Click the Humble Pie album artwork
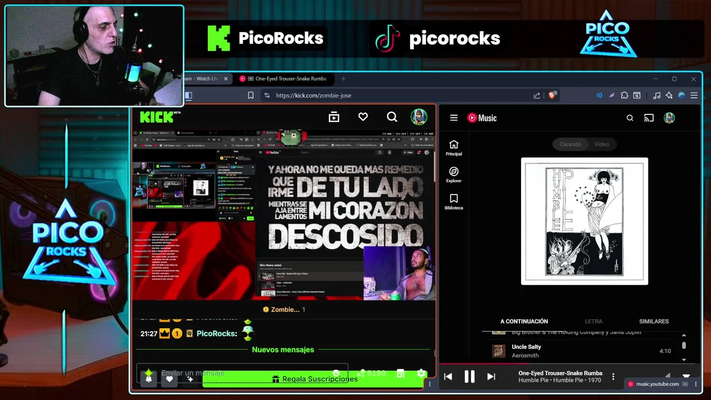Image resolution: width=711 pixels, height=400 pixels. coord(584,221)
